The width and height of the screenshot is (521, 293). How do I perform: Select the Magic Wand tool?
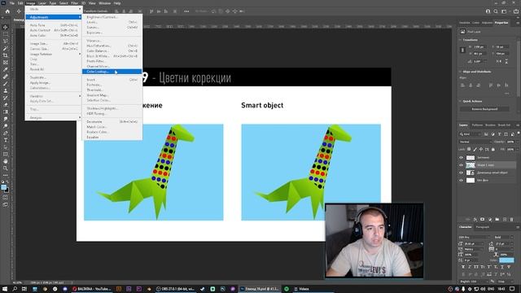click(x=6, y=49)
